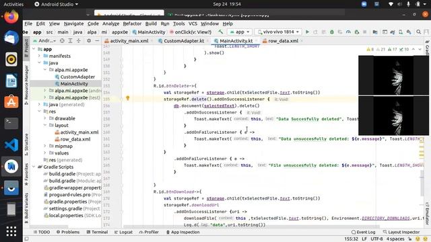The height and width of the screenshot is (242, 431).
Task: Click the Sync Project with Gradle Files icon
Action: click(393, 32)
